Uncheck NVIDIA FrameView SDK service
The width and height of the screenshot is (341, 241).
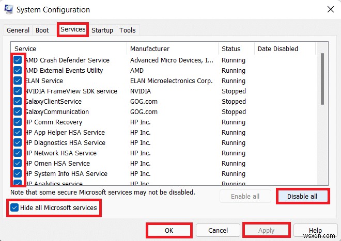pos(18,91)
